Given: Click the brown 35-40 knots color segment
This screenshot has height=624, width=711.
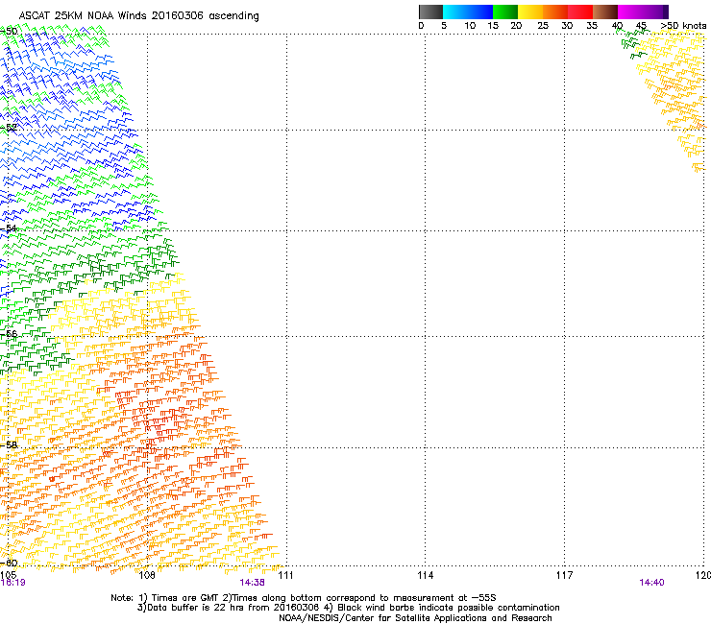Looking at the screenshot, I should coord(605,12).
